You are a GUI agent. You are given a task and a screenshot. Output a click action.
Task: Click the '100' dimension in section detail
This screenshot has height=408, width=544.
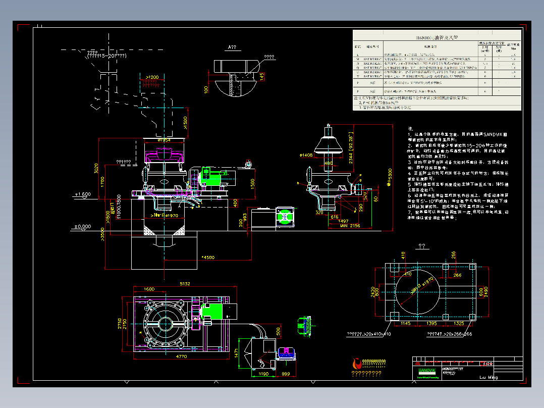(x=206, y=89)
